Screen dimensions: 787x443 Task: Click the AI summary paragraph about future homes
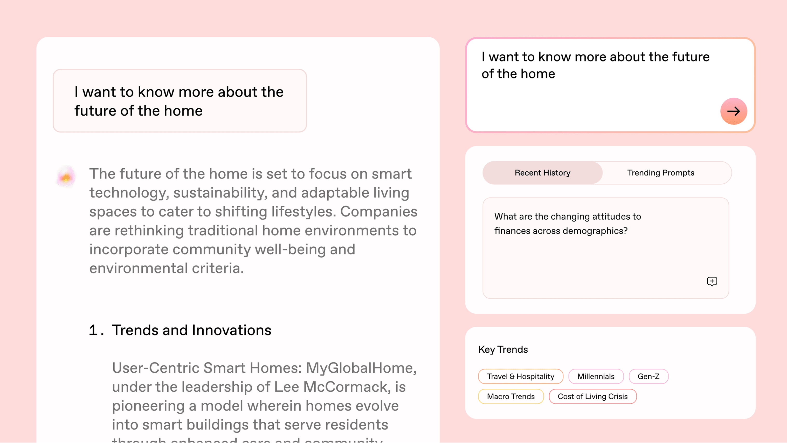pyautogui.click(x=253, y=221)
